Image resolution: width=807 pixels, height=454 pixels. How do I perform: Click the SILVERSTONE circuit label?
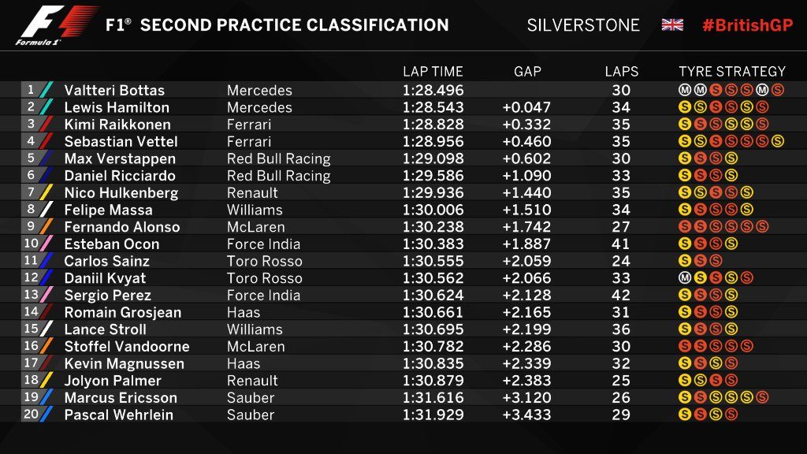583,25
